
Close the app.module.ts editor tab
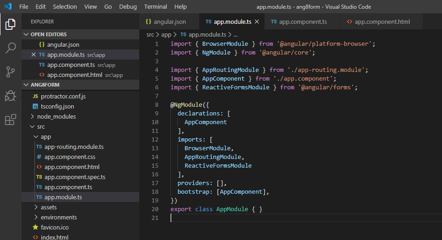tap(257, 22)
